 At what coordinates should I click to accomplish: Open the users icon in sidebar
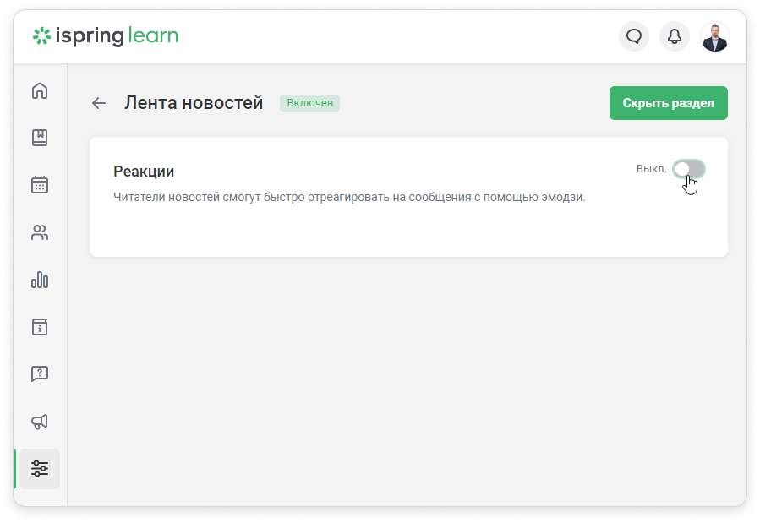click(40, 232)
